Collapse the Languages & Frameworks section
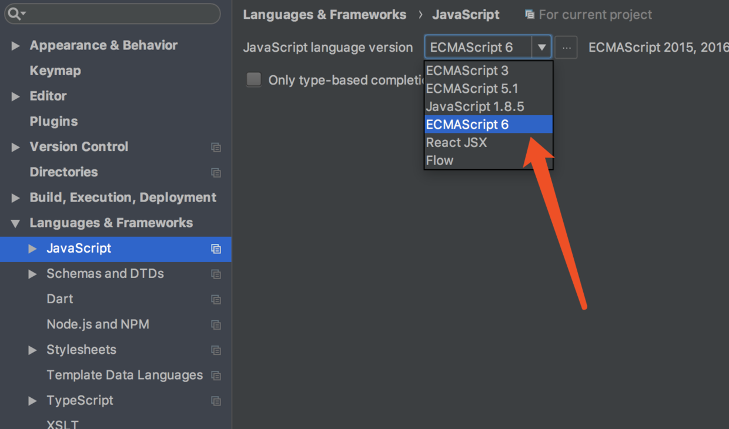Viewport: 729px width, 429px height. click(x=16, y=223)
